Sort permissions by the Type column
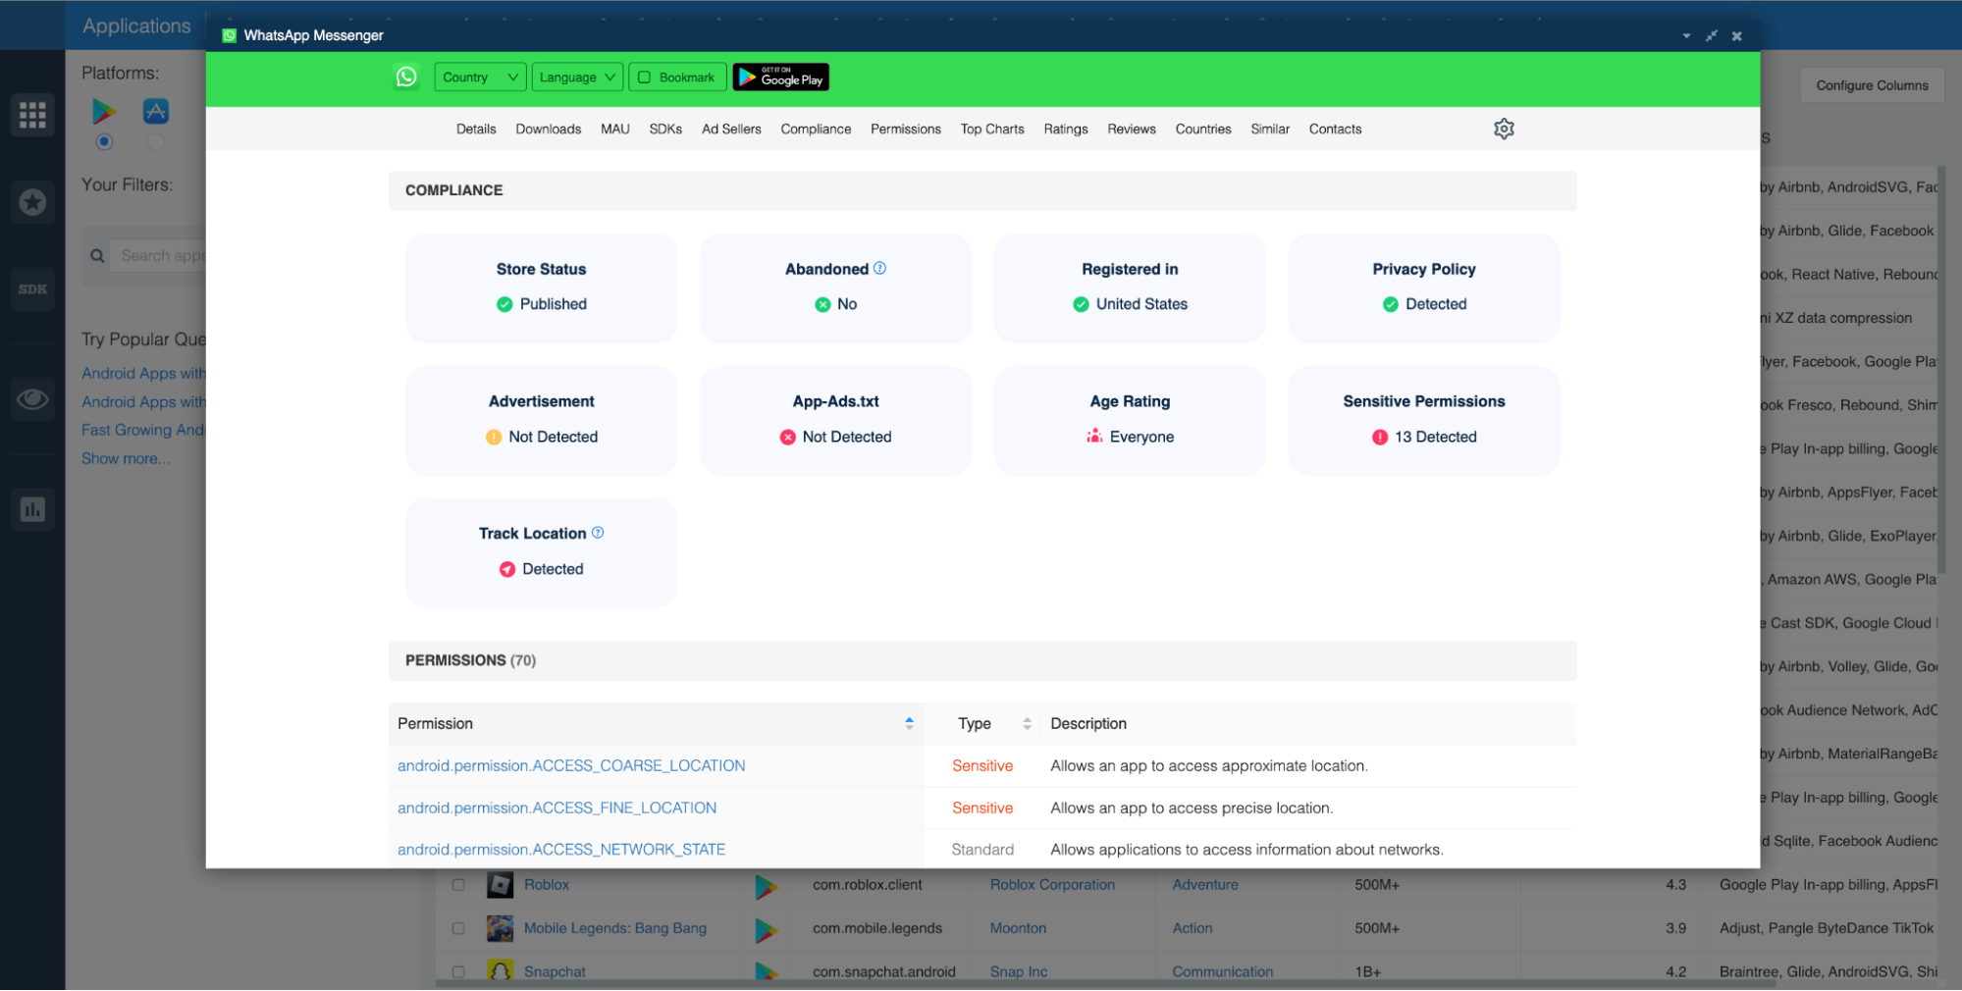This screenshot has height=991, width=1962. coord(1027,723)
